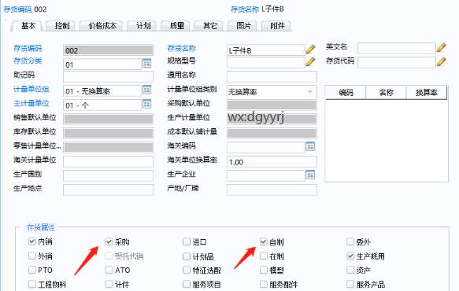The height and width of the screenshot is (291, 459).
Task: Uncheck the 采购 checkbox
Action: (x=109, y=241)
